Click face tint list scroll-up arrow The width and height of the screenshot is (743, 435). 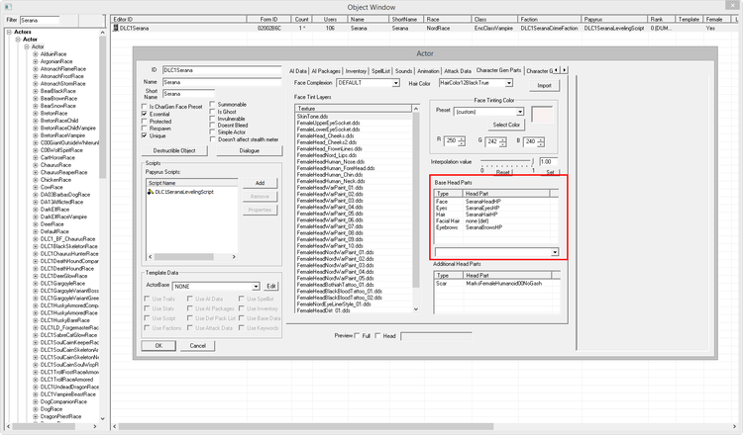click(x=415, y=109)
